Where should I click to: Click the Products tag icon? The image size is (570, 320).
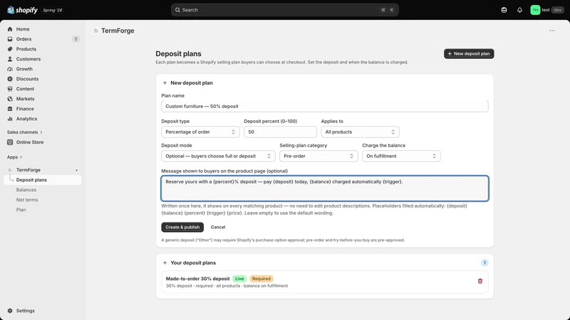tap(10, 49)
